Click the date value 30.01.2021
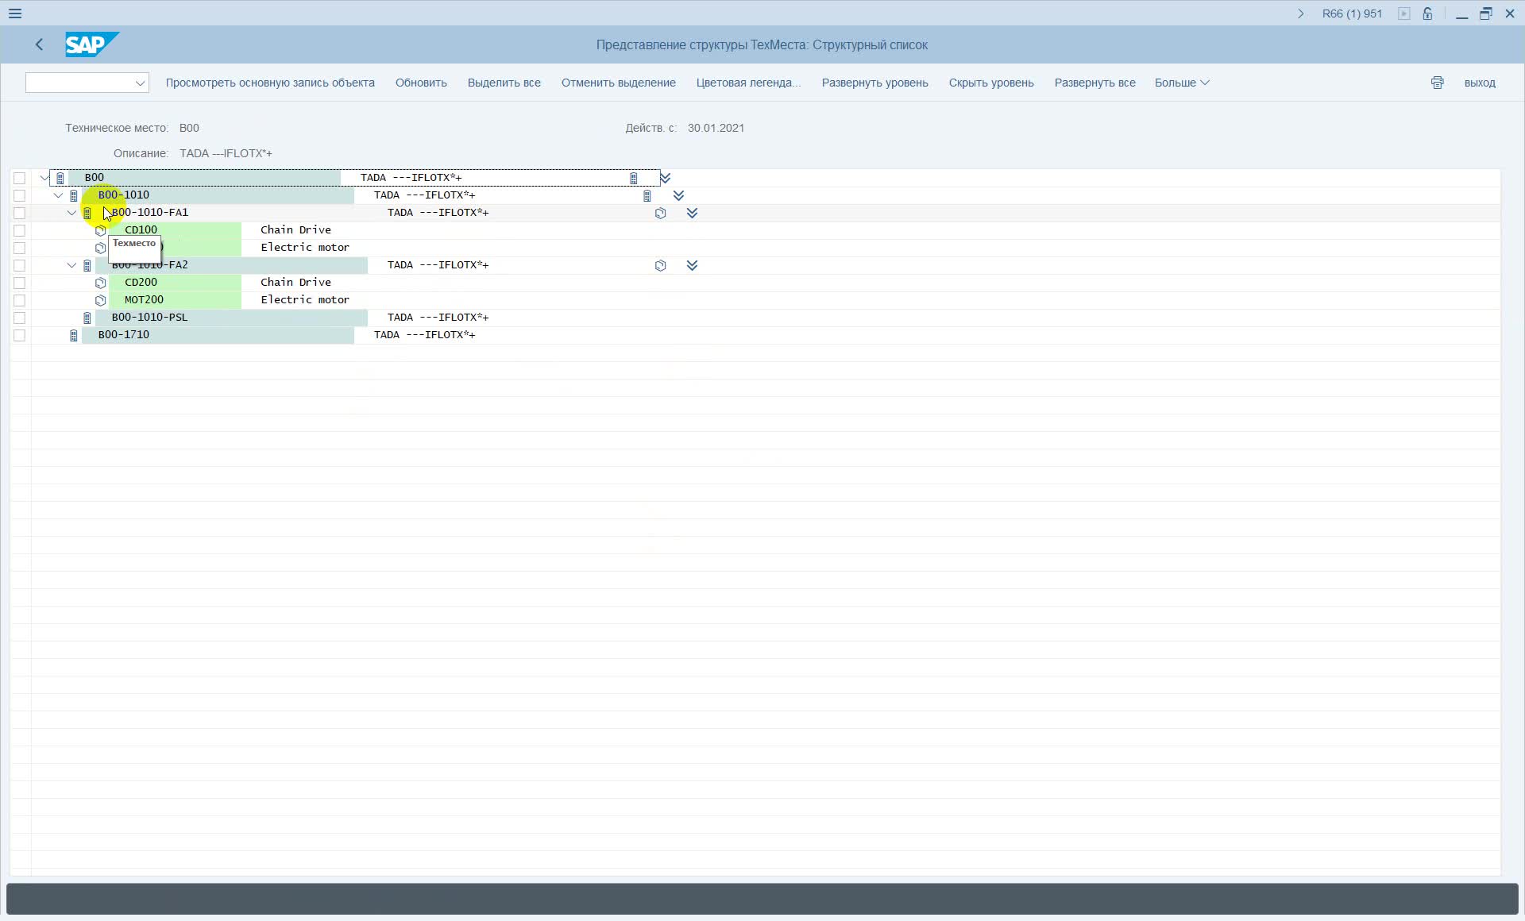 pos(716,128)
